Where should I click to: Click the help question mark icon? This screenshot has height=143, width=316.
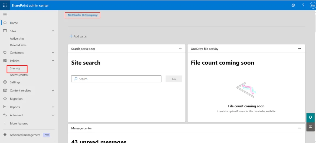[303, 5]
